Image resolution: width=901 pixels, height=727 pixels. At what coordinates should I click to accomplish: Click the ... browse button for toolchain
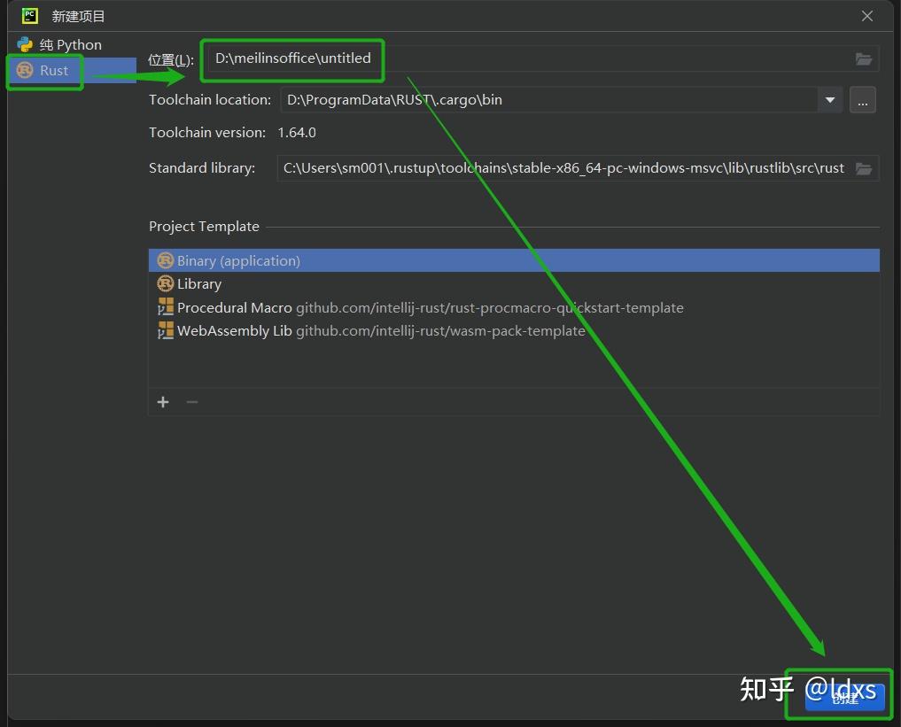point(862,100)
